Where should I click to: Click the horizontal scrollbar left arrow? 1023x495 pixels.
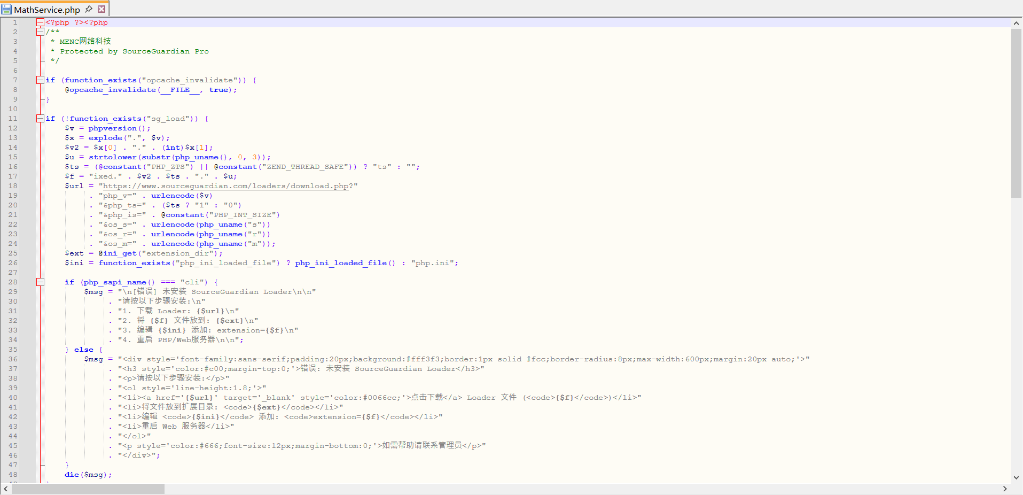[x=5, y=489]
